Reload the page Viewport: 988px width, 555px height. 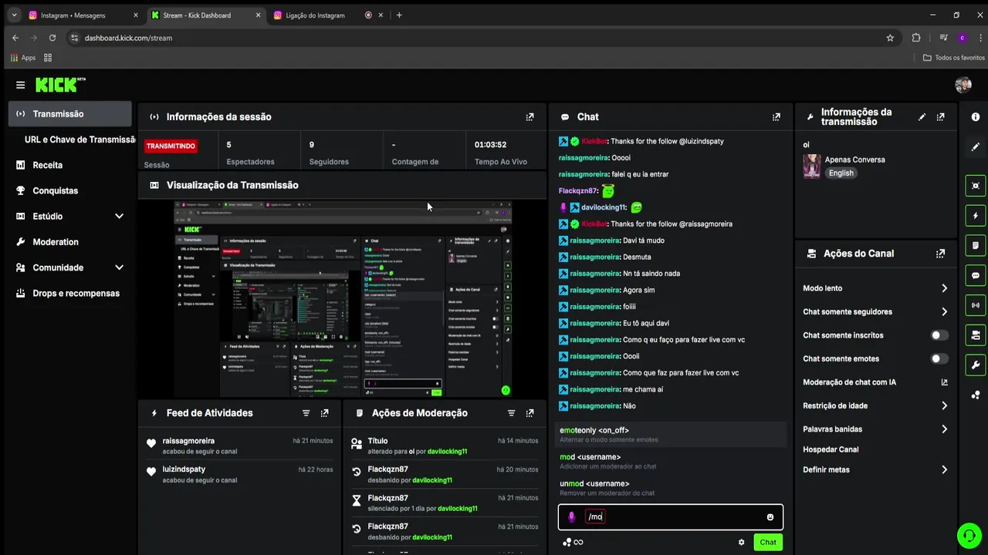(52, 38)
